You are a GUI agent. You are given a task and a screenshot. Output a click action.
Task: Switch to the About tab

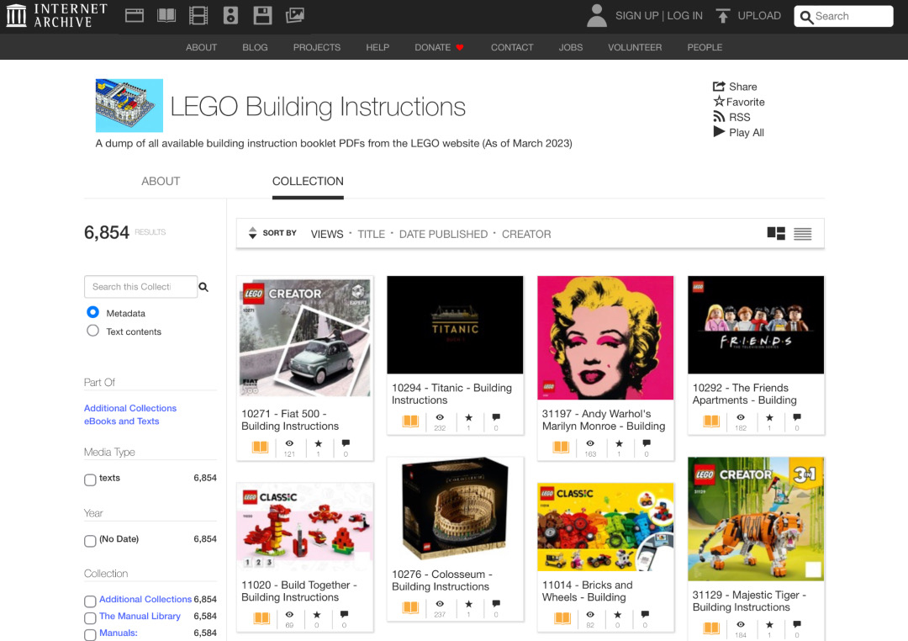tap(160, 182)
